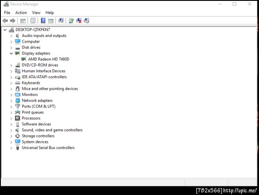Select the DVD/CD-ROM drives label
This screenshot has height=195, width=259.
(40, 65)
